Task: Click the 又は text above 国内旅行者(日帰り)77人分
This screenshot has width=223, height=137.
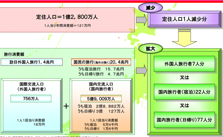Action: point(185,106)
